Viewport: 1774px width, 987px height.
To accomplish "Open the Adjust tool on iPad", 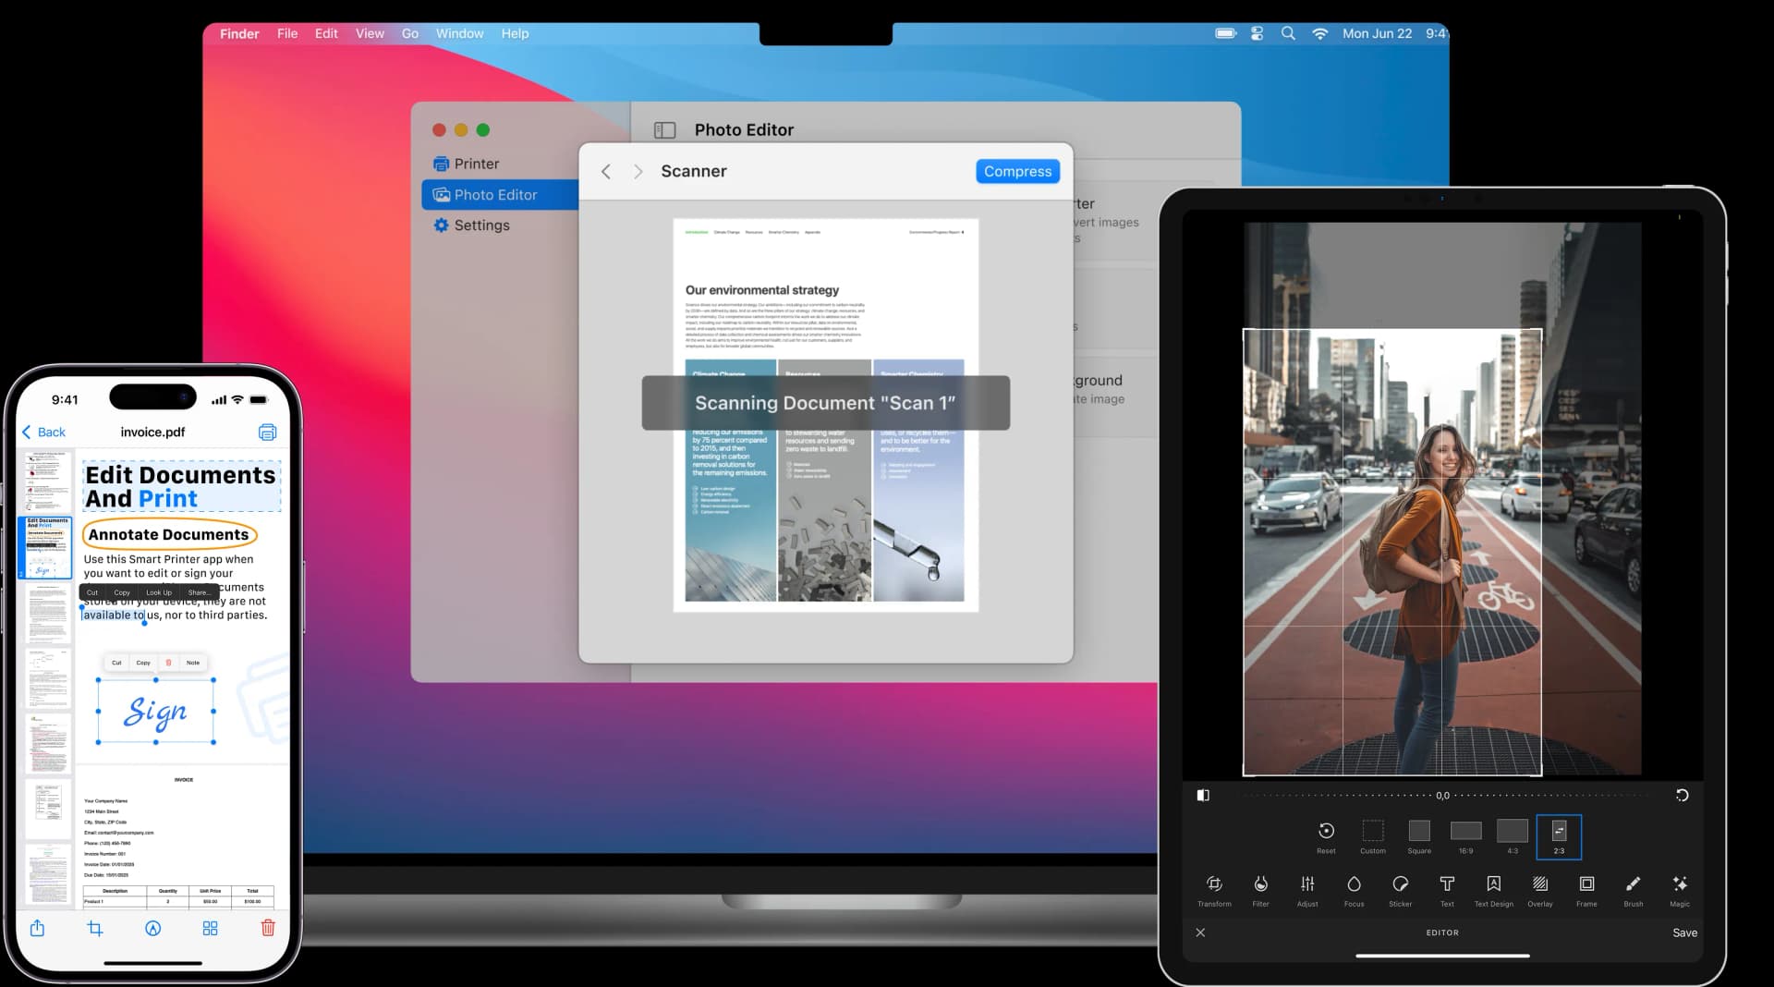I will click(x=1307, y=891).
